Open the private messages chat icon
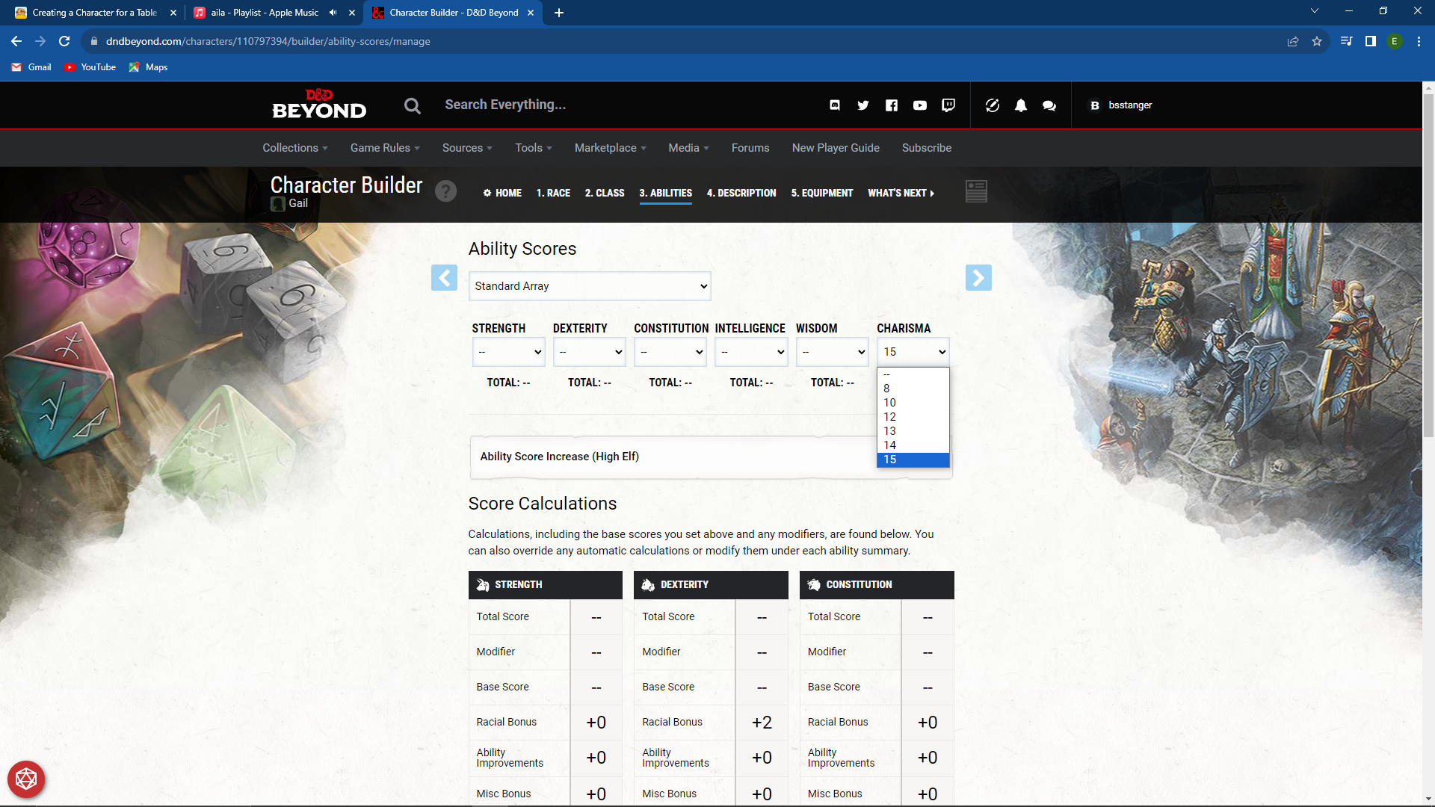The height and width of the screenshot is (807, 1435). pyautogui.click(x=1048, y=105)
